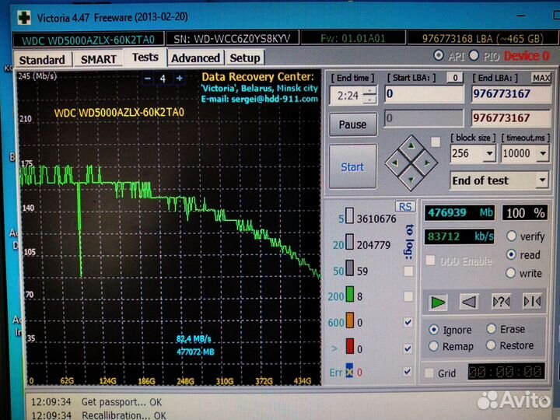Uncheck log checkbox for 600 ms blocks

pos(408,322)
